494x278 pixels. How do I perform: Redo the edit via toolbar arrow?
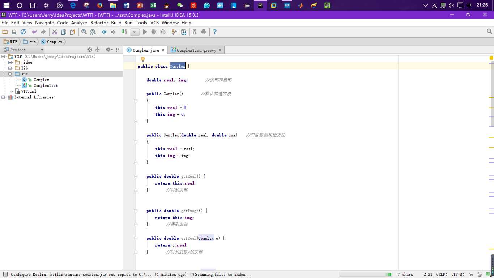[x=43, y=32]
